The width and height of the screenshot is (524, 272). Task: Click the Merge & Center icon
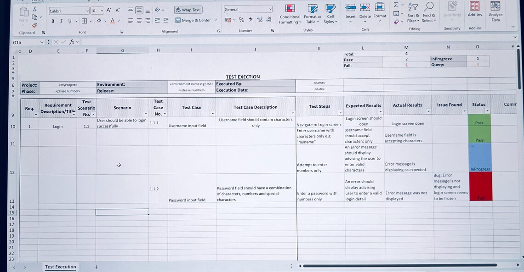point(179,20)
